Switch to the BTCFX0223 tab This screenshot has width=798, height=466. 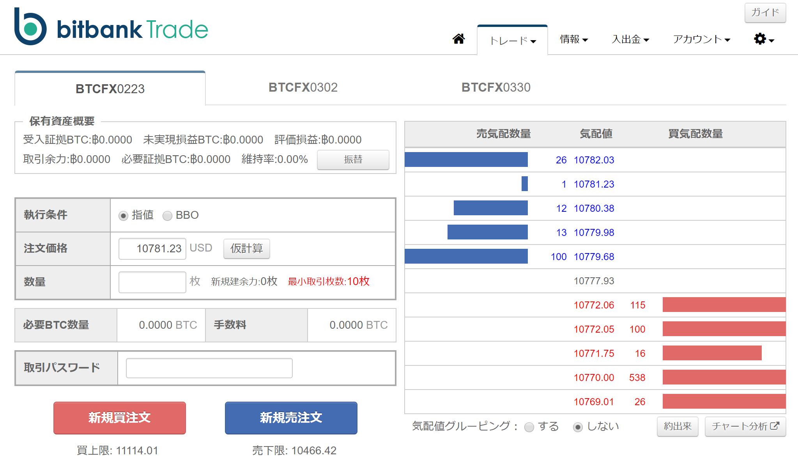[x=110, y=89]
